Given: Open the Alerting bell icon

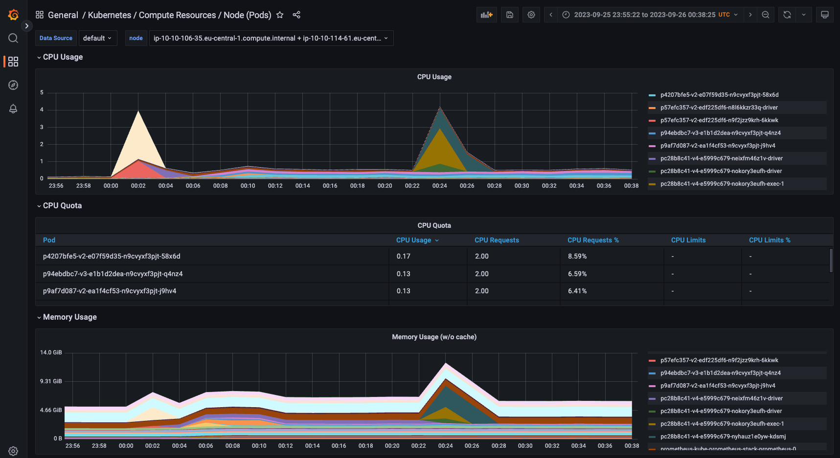Looking at the screenshot, I should coord(13,109).
